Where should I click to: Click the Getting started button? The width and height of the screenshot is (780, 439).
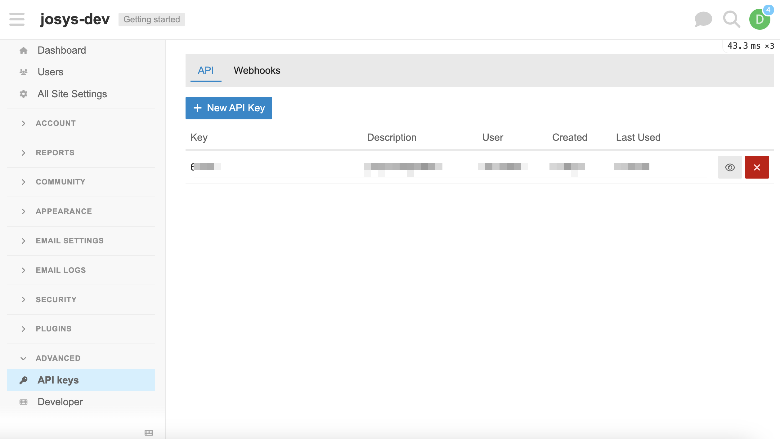click(151, 19)
